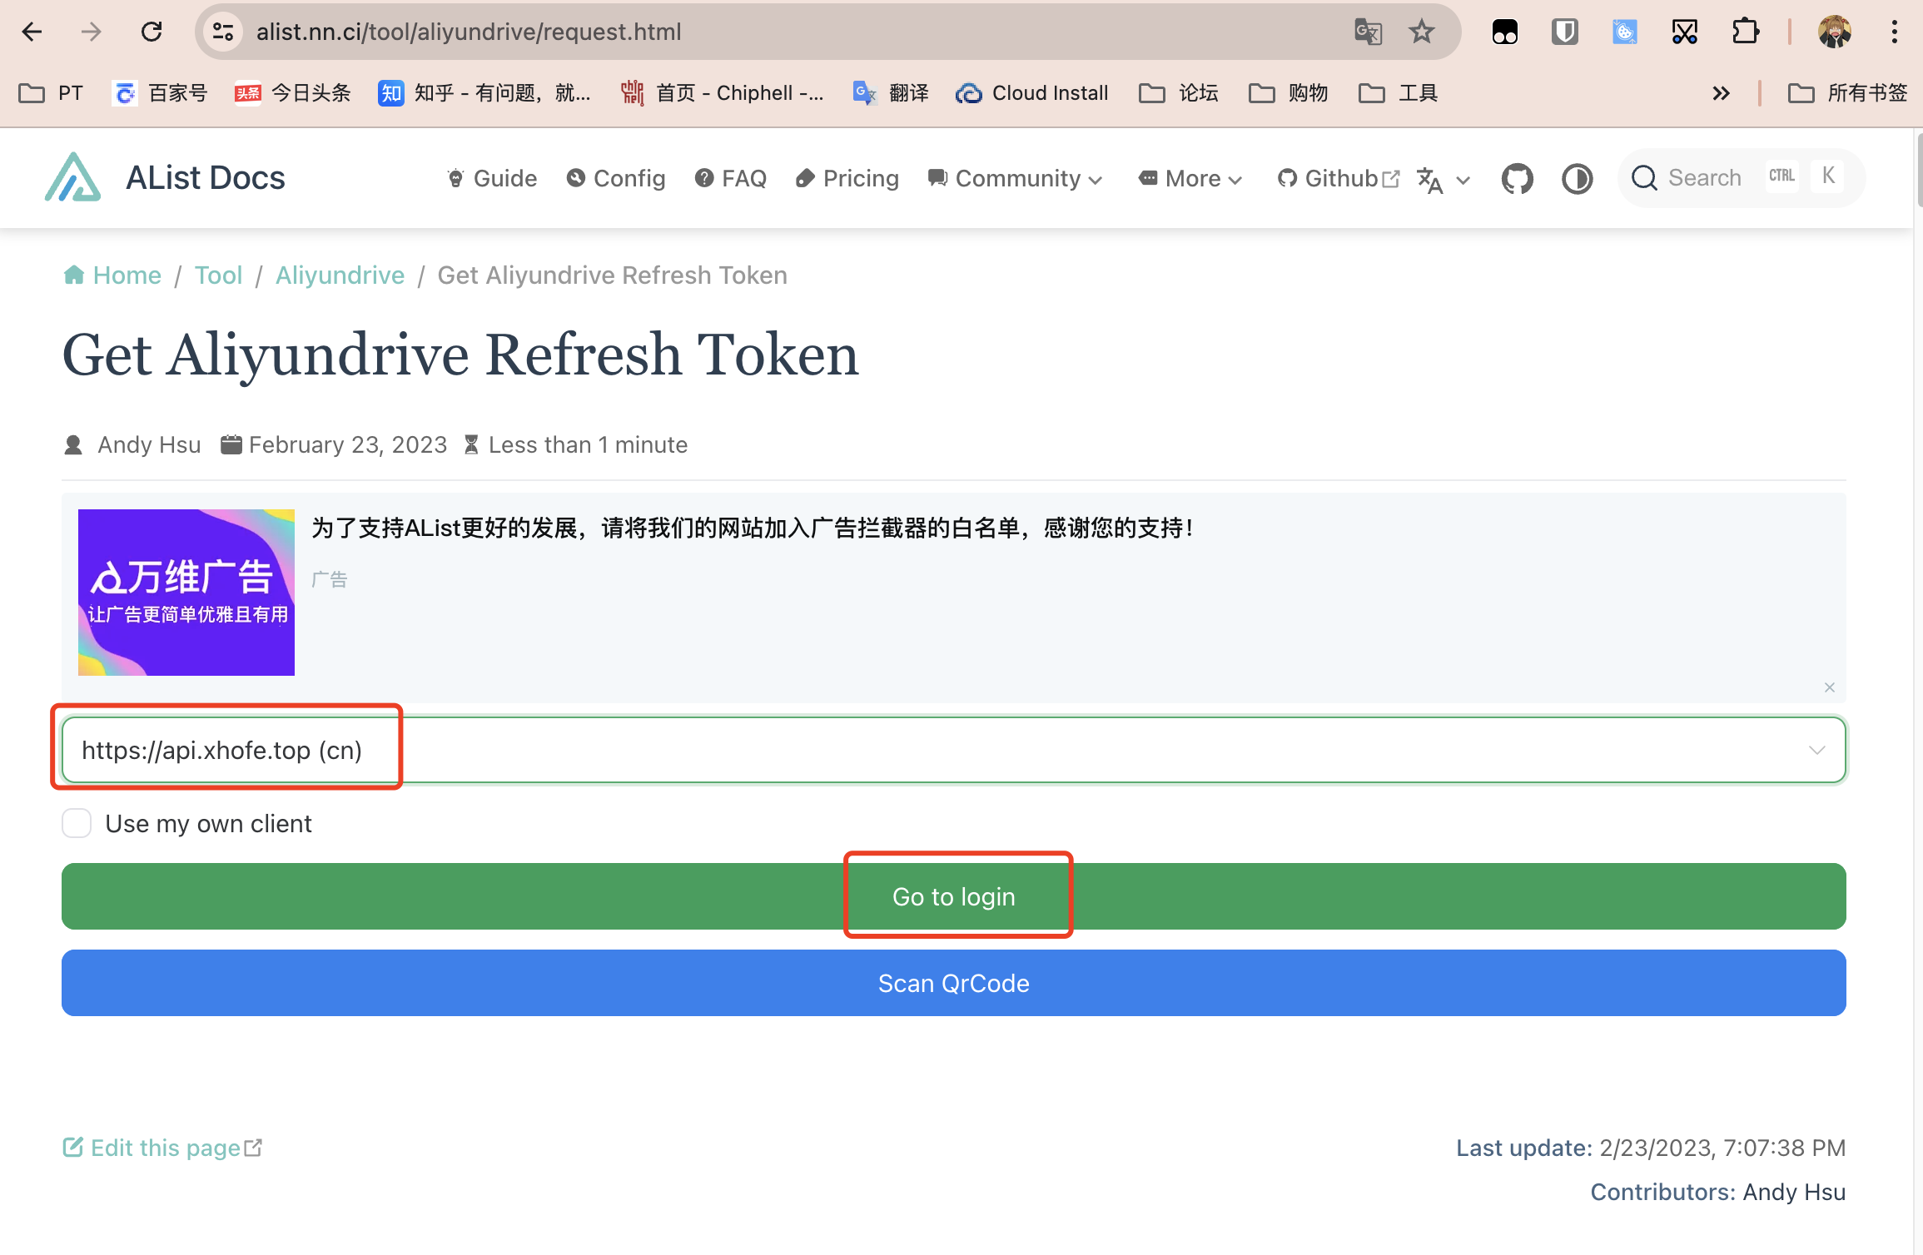Click the GitHub octocat repository icon
The width and height of the screenshot is (1923, 1255).
pyautogui.click(x=1517, y=178)
